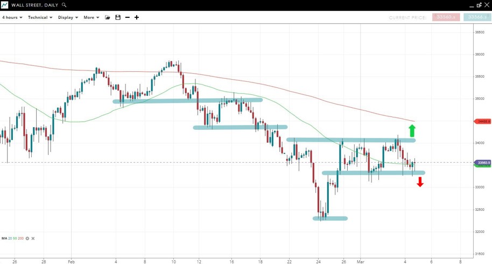Click the chart logo icon in title bar

[4, 5]
